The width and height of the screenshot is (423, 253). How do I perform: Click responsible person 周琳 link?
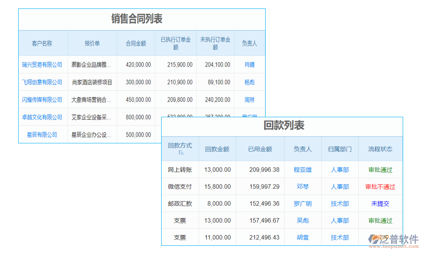tap(249, 100)
